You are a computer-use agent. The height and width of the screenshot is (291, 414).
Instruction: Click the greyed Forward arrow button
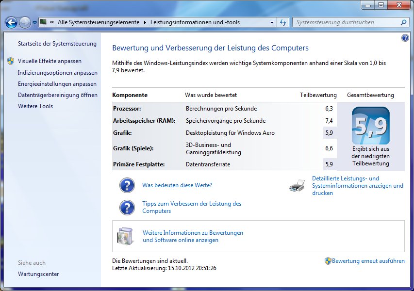25,23
